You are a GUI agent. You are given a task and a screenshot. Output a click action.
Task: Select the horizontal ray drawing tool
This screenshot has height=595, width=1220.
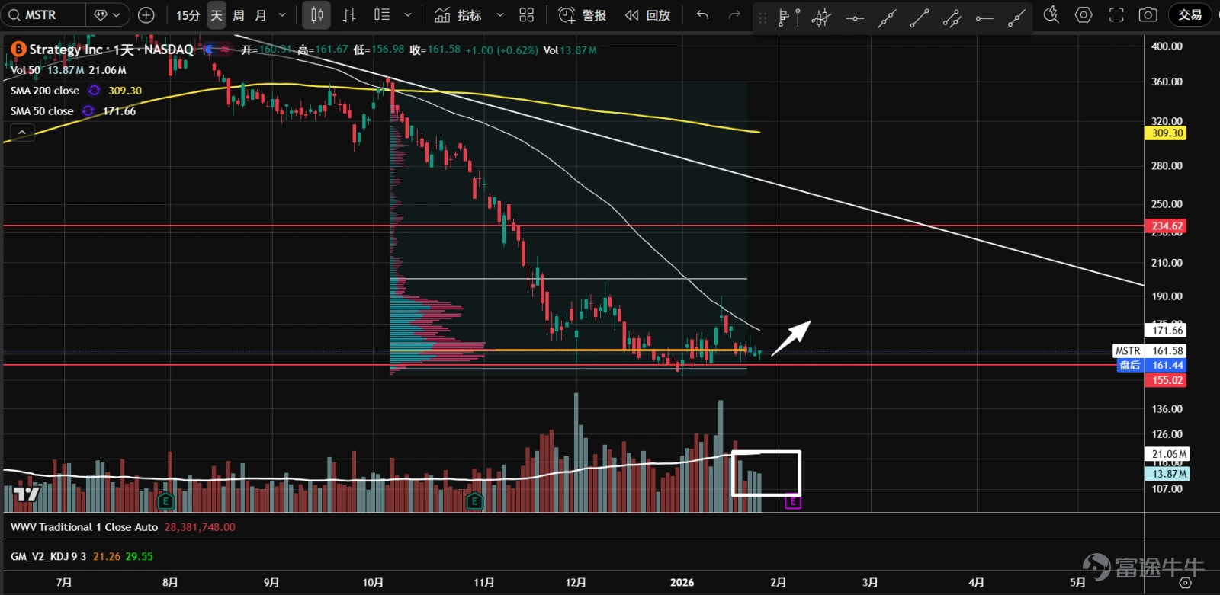point(984,18)
